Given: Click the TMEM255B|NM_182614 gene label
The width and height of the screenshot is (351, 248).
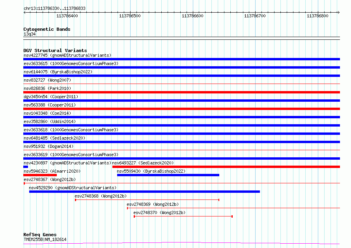Looking at the screenshot, I should click(45, 239).
